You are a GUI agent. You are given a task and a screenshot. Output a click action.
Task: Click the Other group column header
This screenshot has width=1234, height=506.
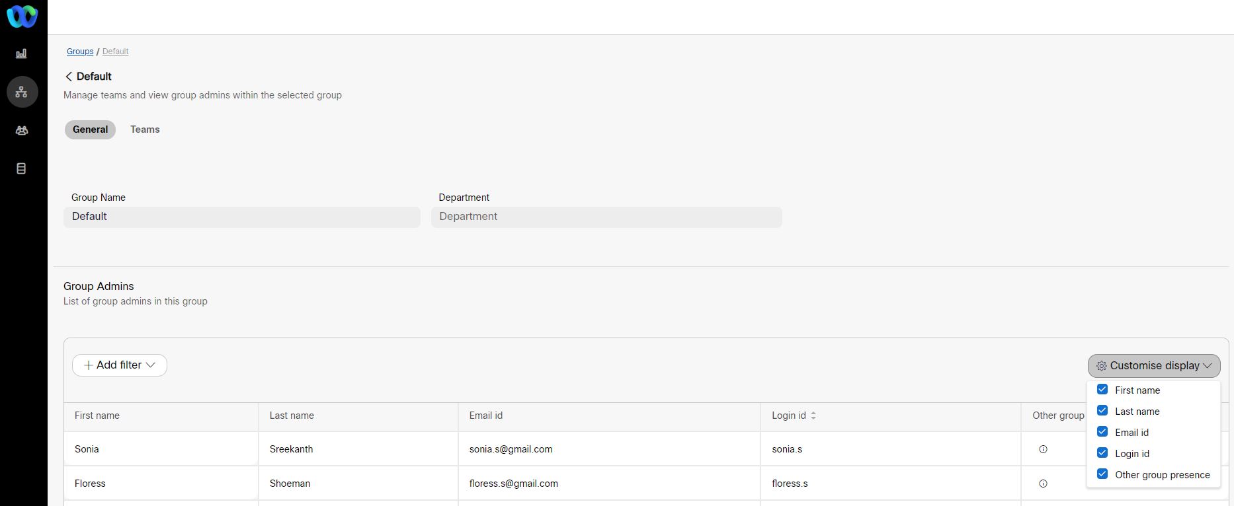pos(1058,416)
